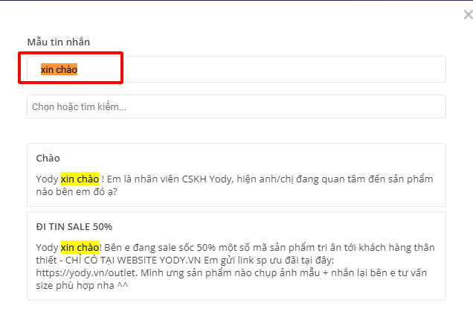The height and width of the screenshot is (329, 473).
Task: Select the 'Chào' message template card
Action: pyautogui.click(x=236, y=175)
